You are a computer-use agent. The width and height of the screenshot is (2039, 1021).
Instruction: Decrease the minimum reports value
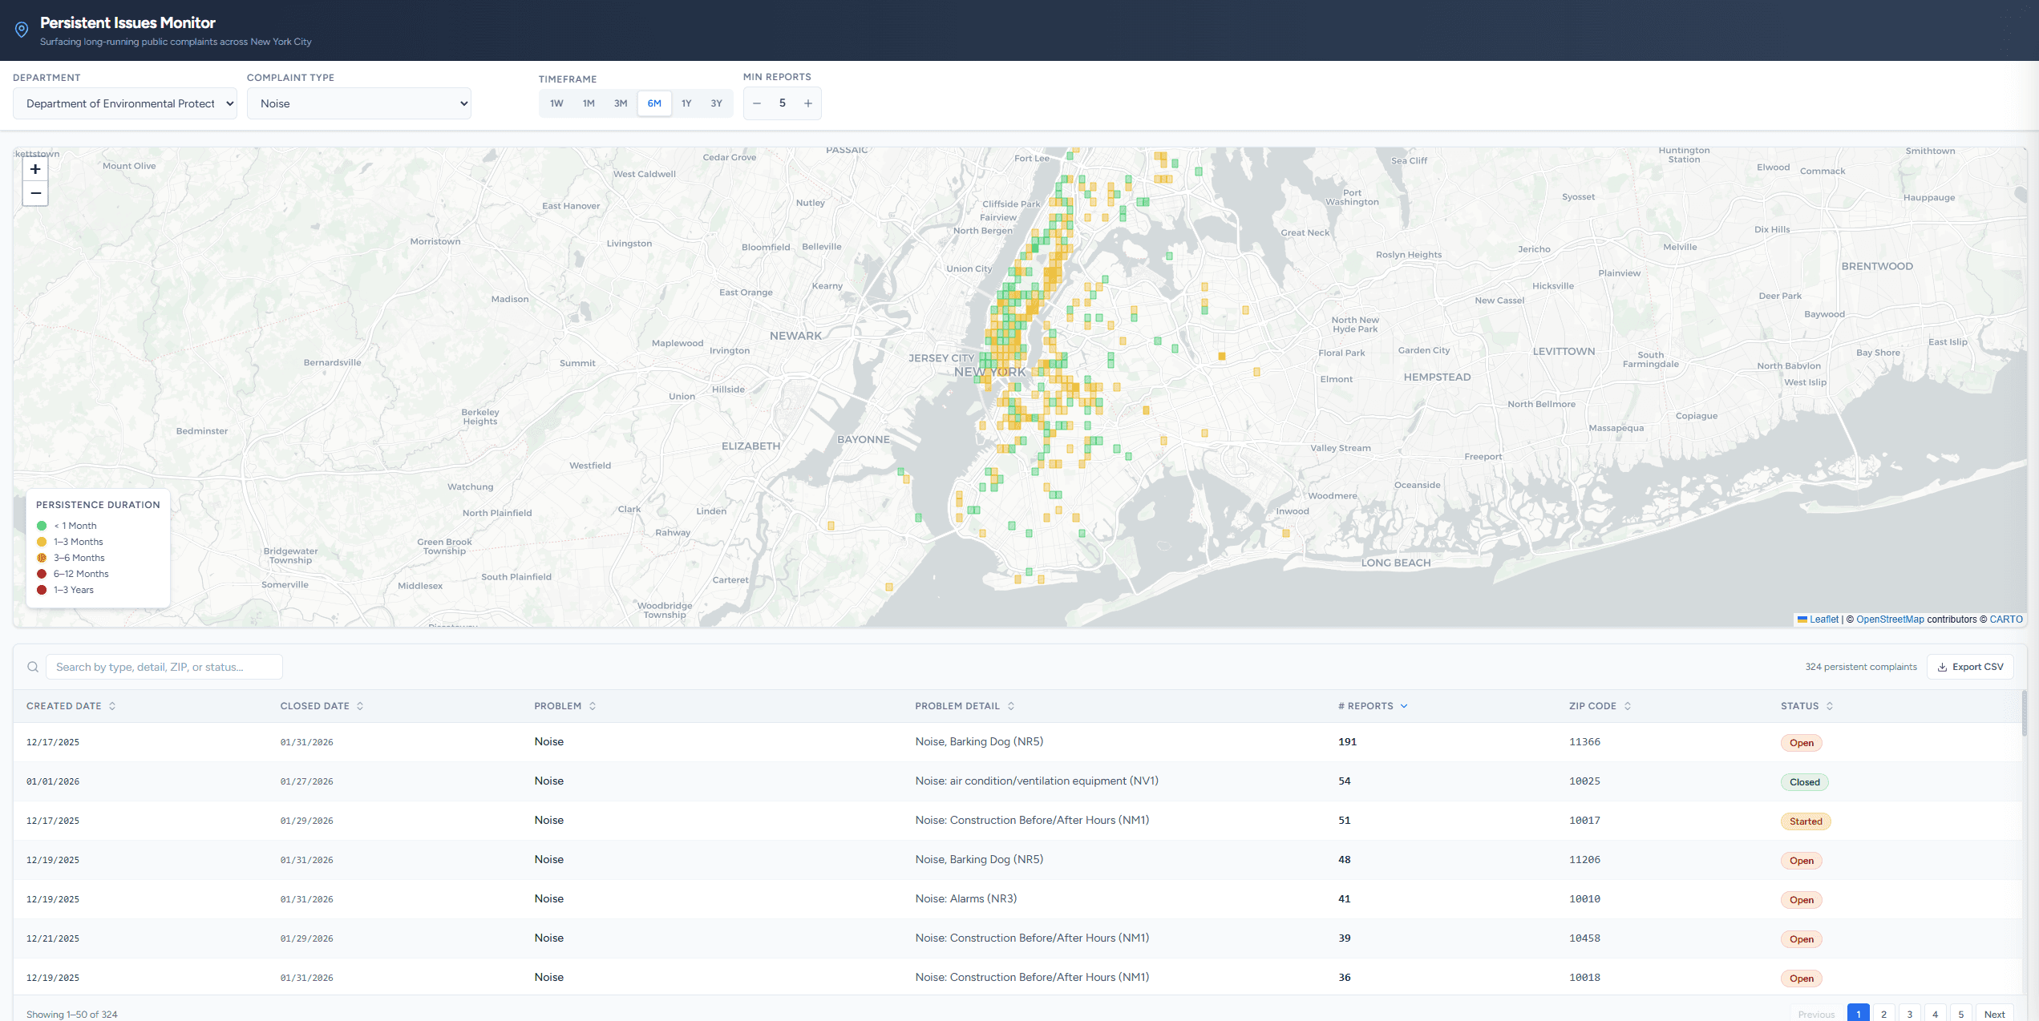pyautogui.click(x=757, y=103)
